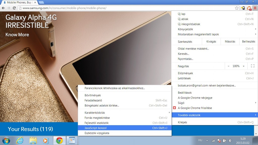Open Internet Explorer from the taskbar
Screen dimensions: 258x145
tap(20, 140)
